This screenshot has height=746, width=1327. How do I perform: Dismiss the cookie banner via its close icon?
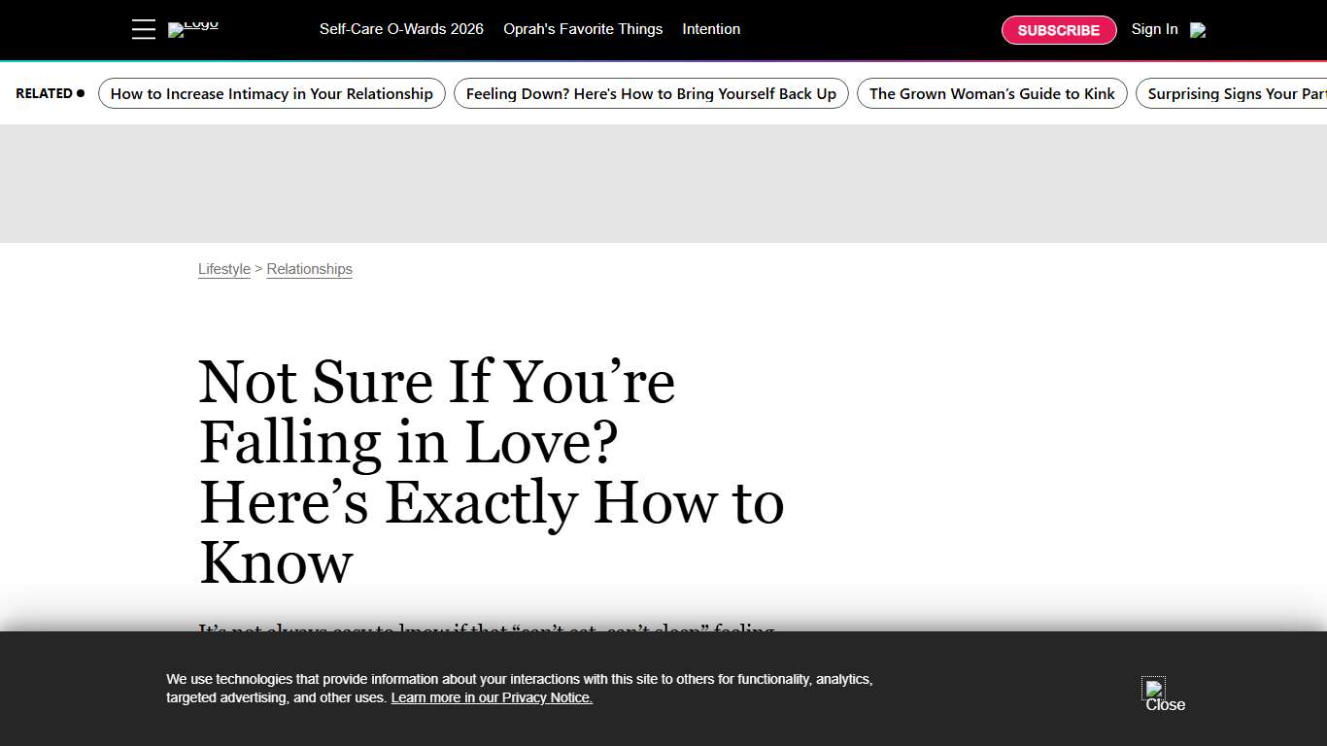[x=1152, y=688]
